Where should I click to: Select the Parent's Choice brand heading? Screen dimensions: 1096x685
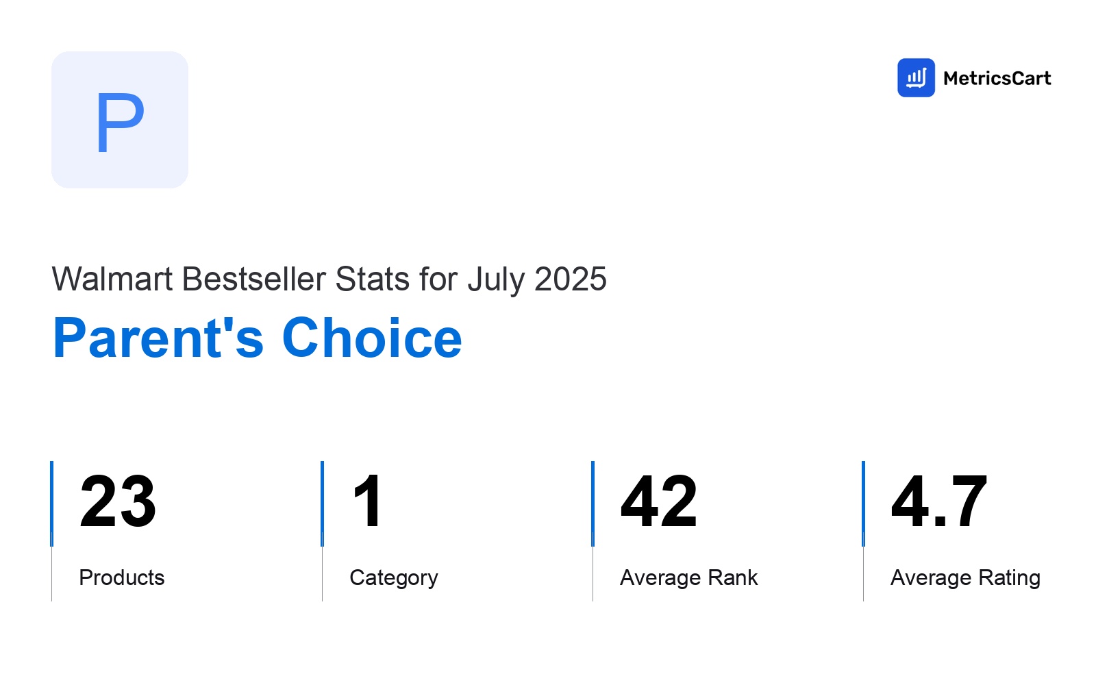coord(258,338)
